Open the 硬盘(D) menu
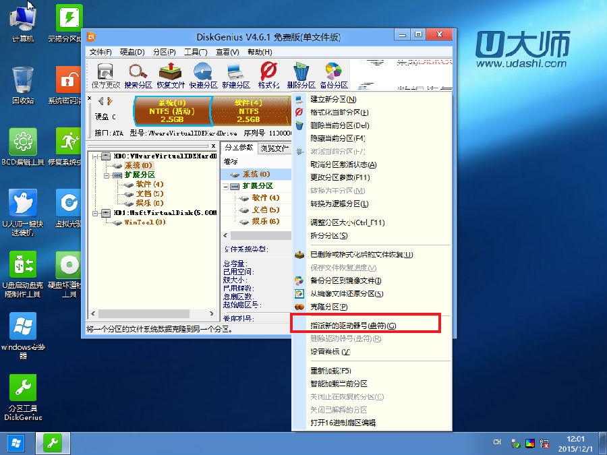The width and height of the screenshot is (607, 455). [132, 52]
